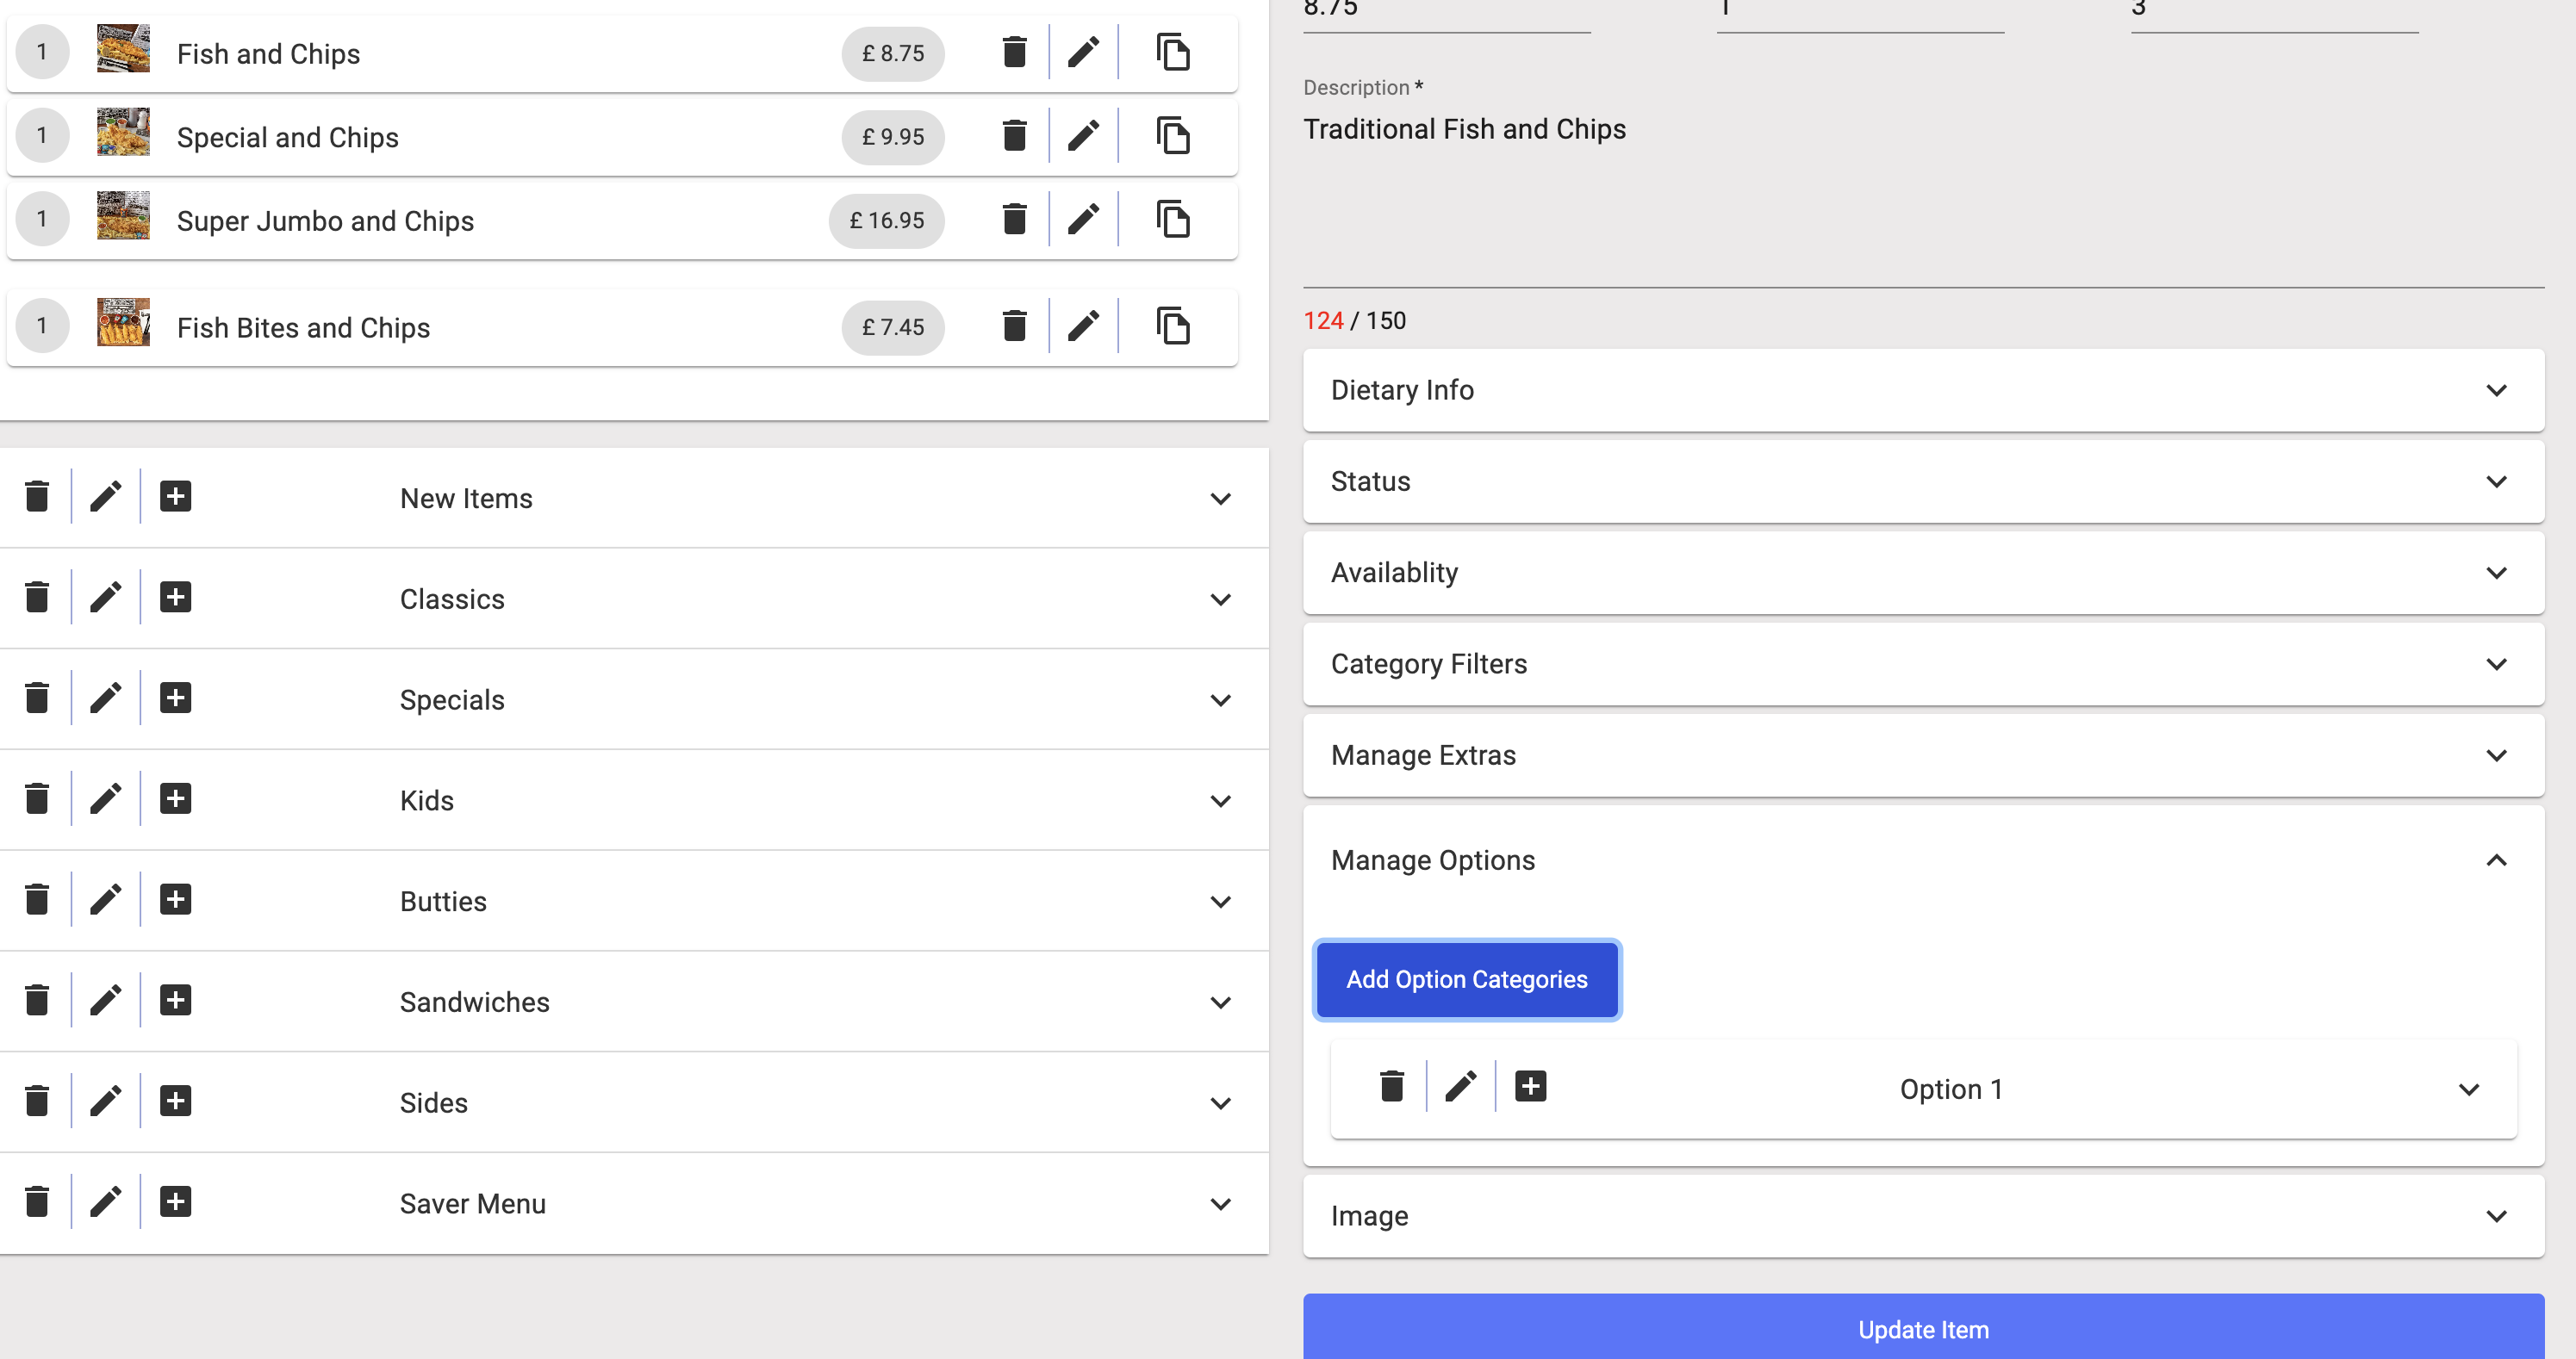The width and height of the screenshot is (2576, 1359).
Task: Click the Add Option Categories button
Action: pyautogui.click(x=1466, y=979)
